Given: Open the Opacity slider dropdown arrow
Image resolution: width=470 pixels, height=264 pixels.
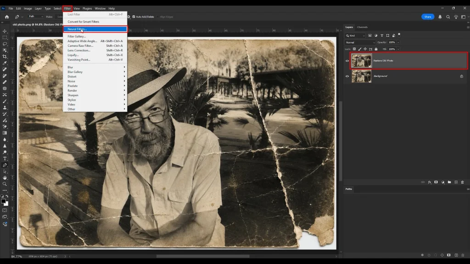Looking at the screenshot, I should pos(398,42).
